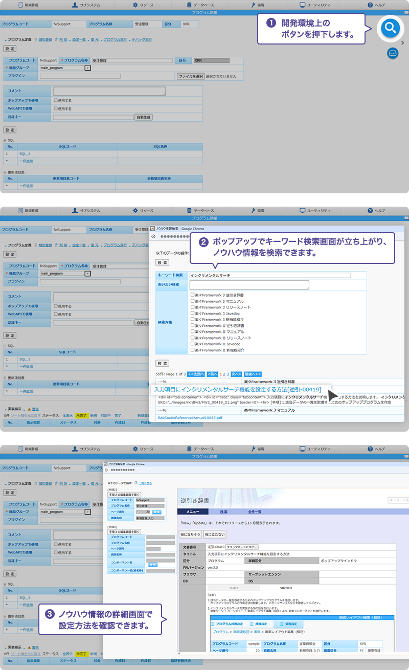Check 楽々Framework II 逆引き辞書 search target
This screenshot has width=409, height=670.
click(192, 326)
